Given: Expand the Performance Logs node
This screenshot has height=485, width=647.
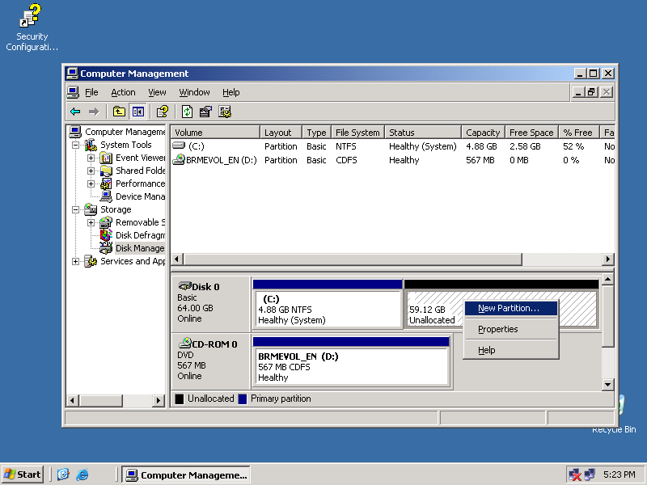Looking at the screenshot, I should click(91, 183).
